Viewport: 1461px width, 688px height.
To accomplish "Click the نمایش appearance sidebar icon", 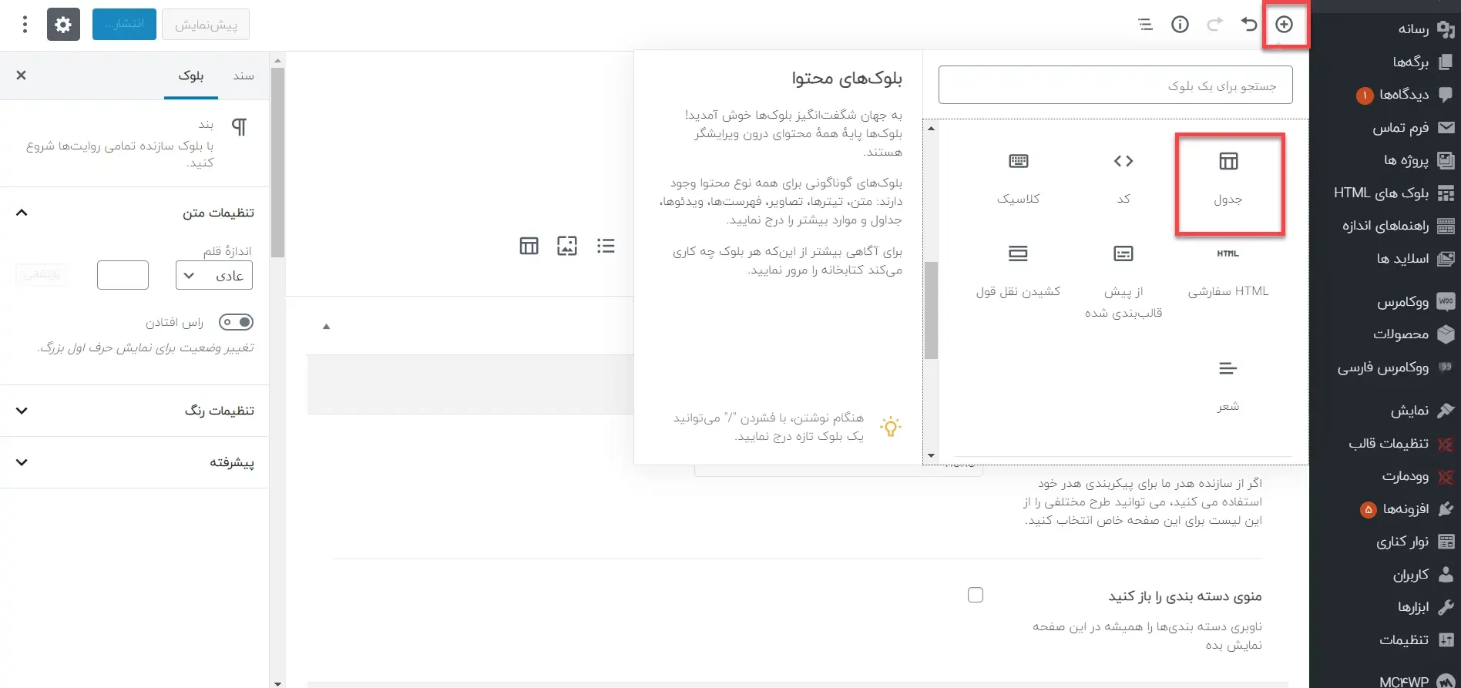I will tap(1446, 411).
